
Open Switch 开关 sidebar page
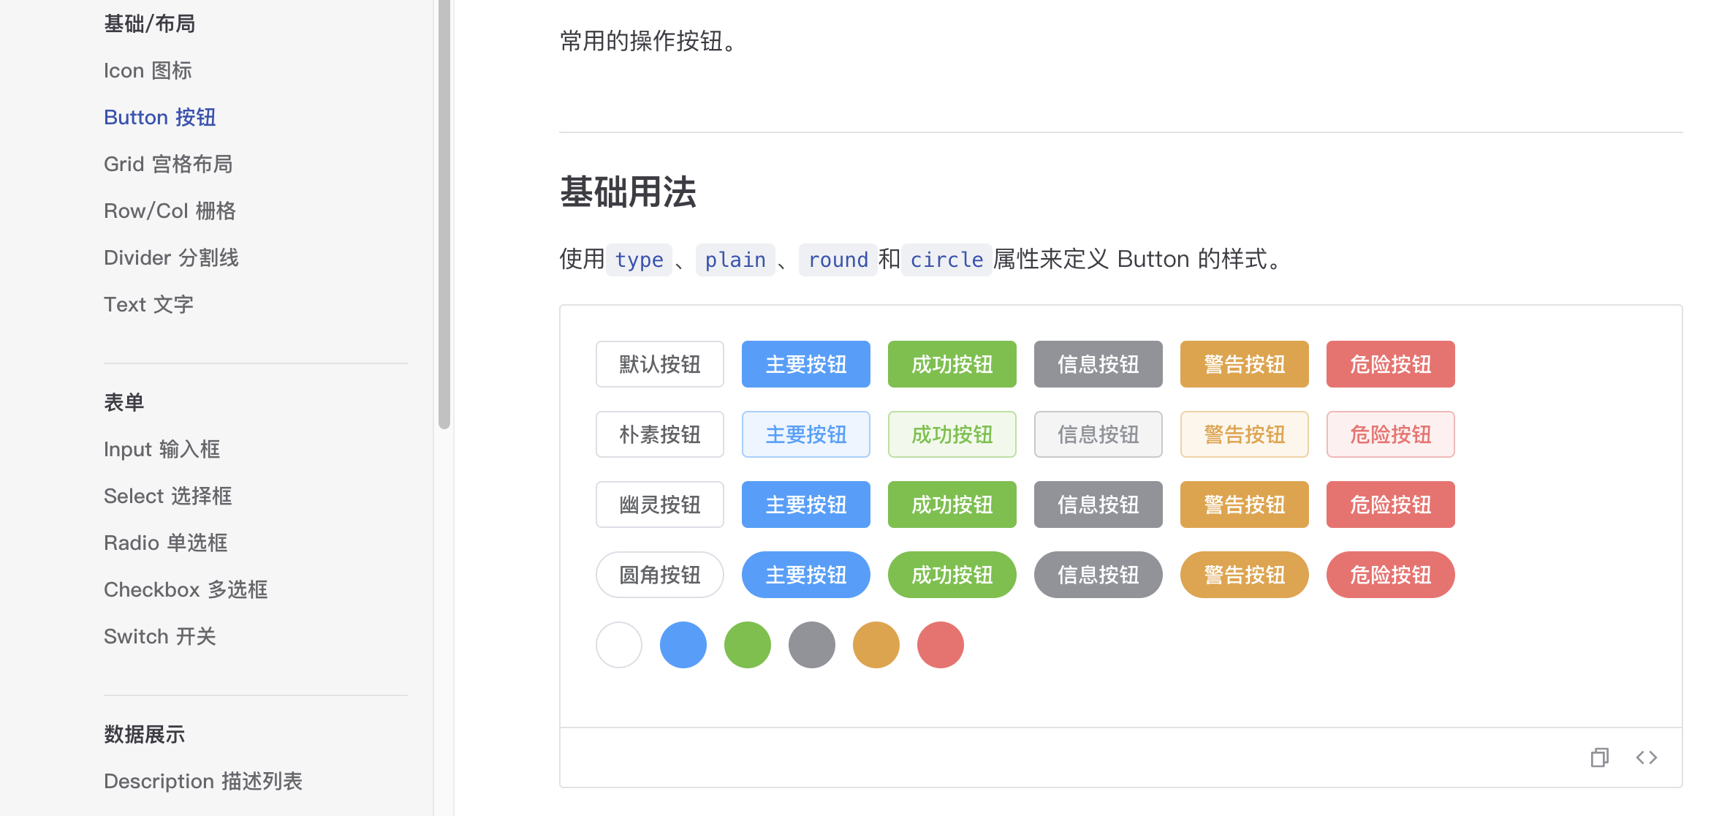tap(159, 636)
